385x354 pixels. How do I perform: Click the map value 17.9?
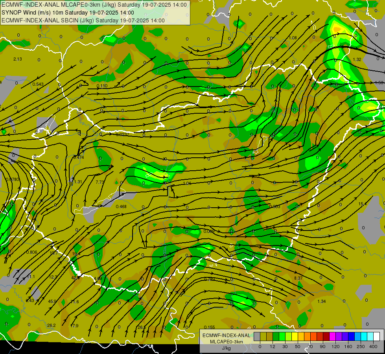pos(74,326)
